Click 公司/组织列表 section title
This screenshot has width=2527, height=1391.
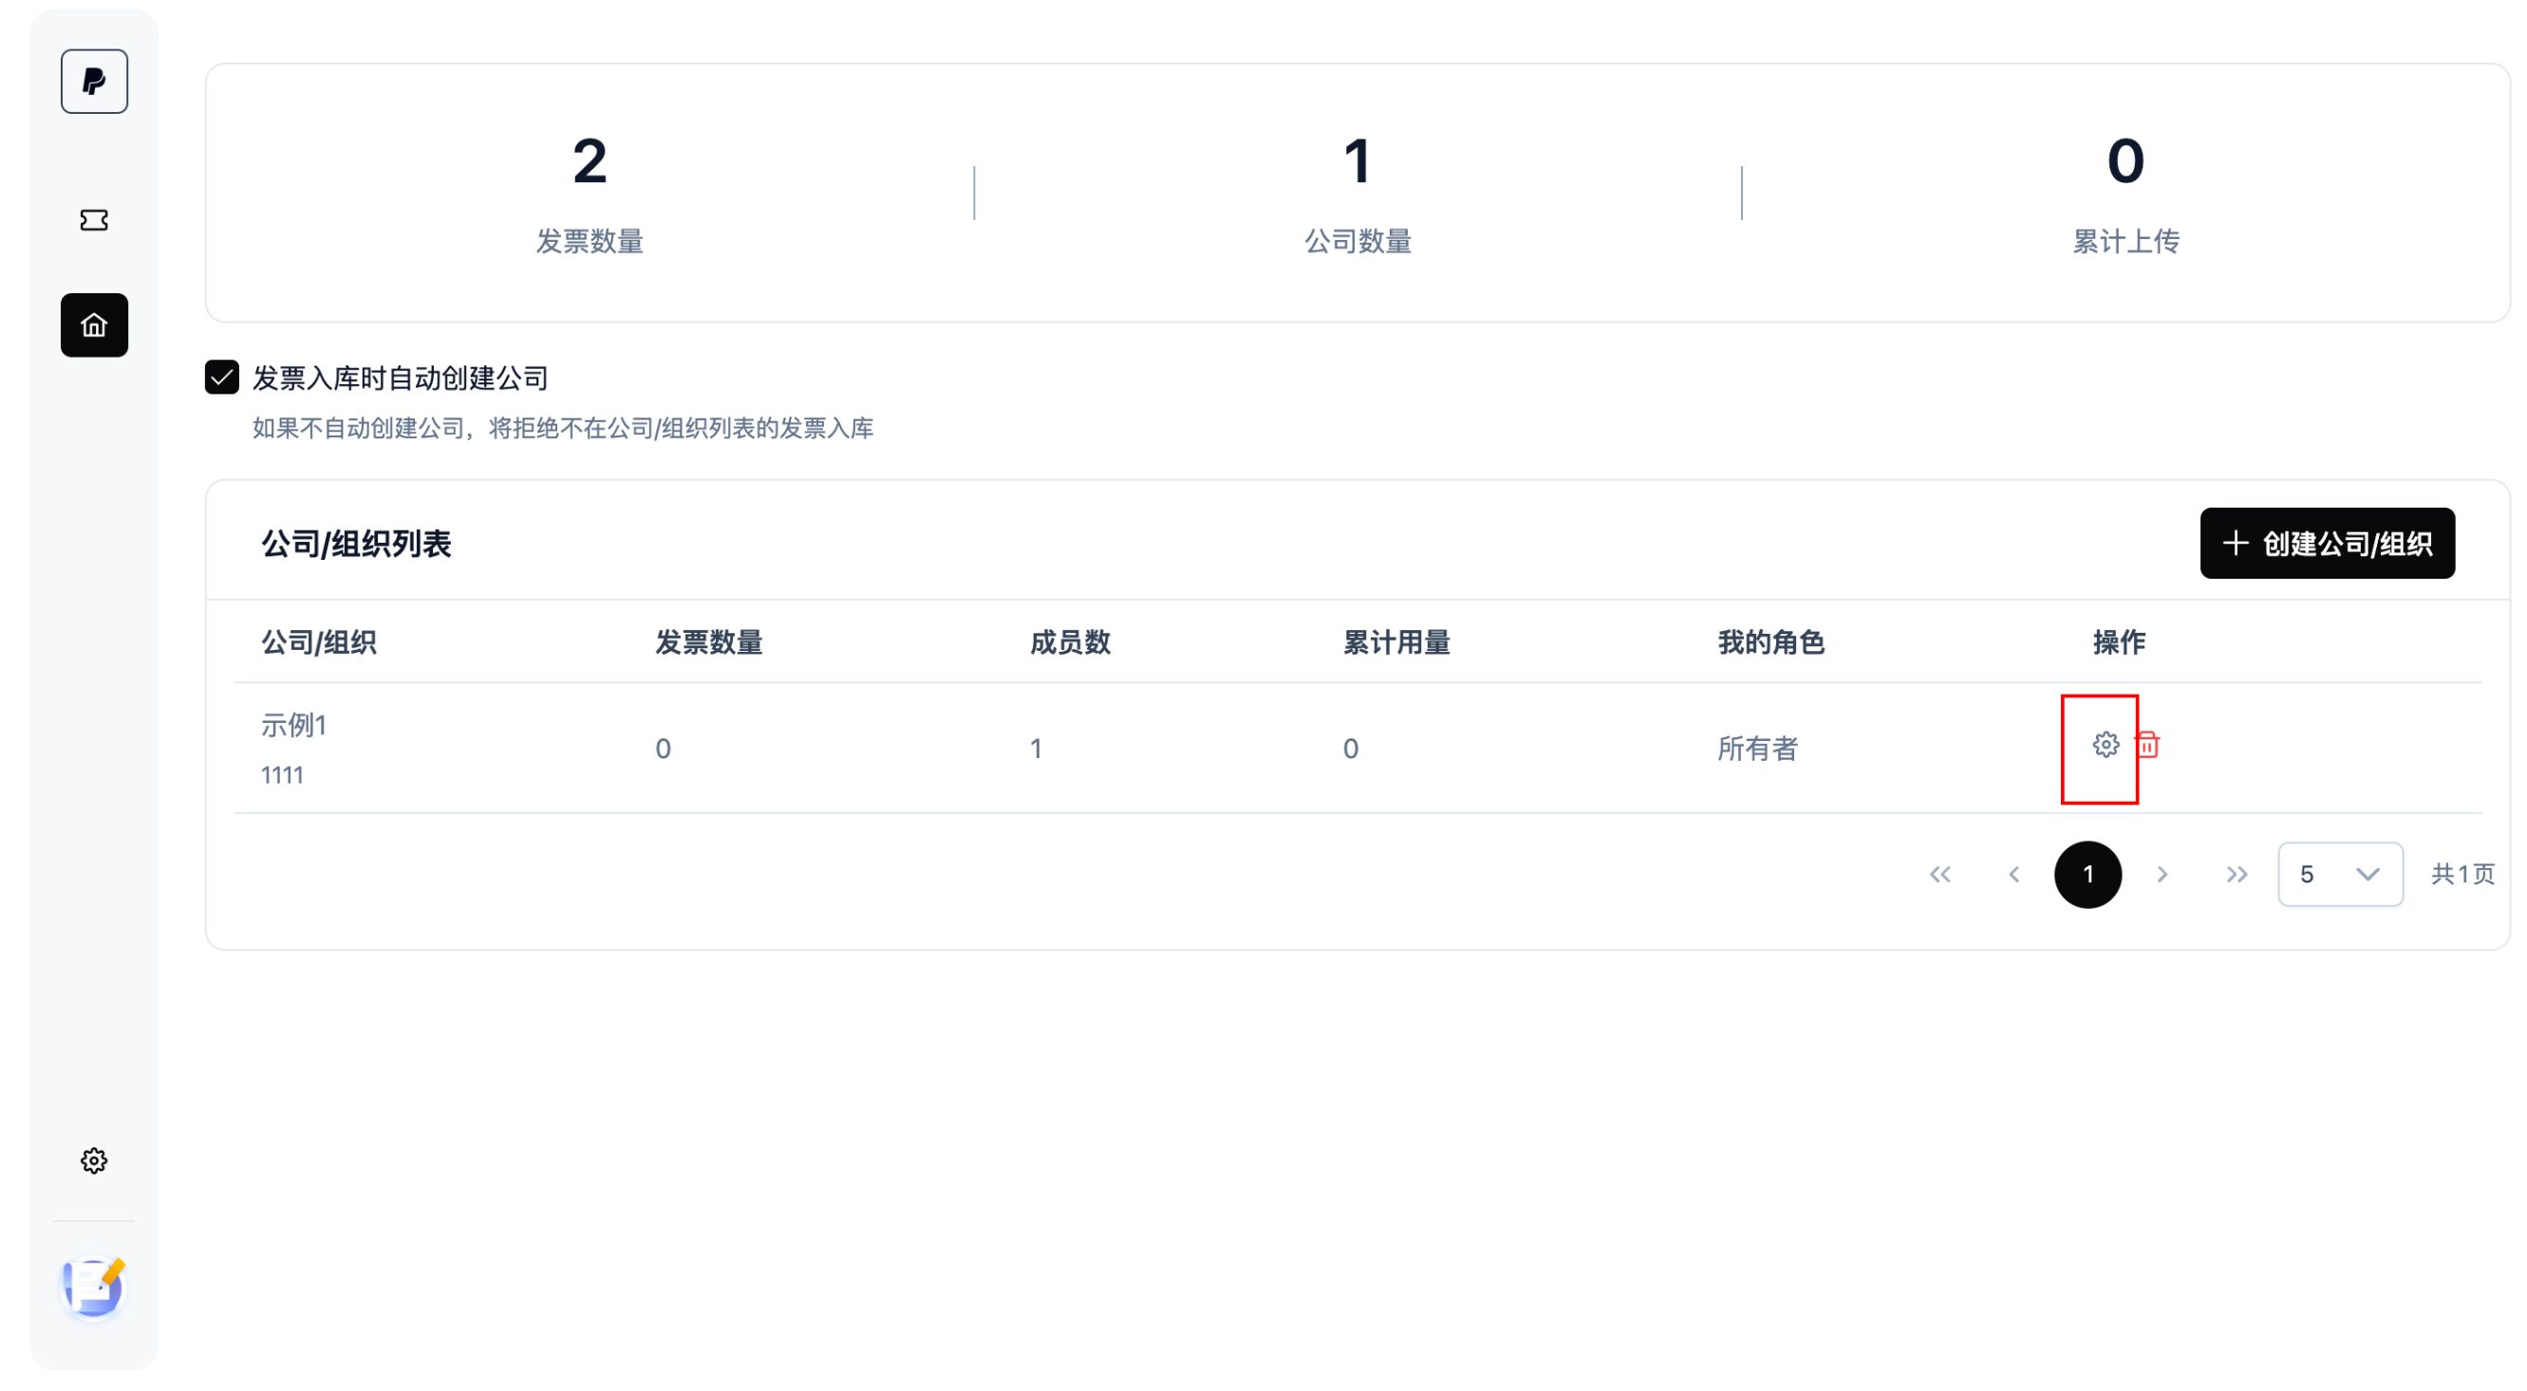(x=355, y=543)
